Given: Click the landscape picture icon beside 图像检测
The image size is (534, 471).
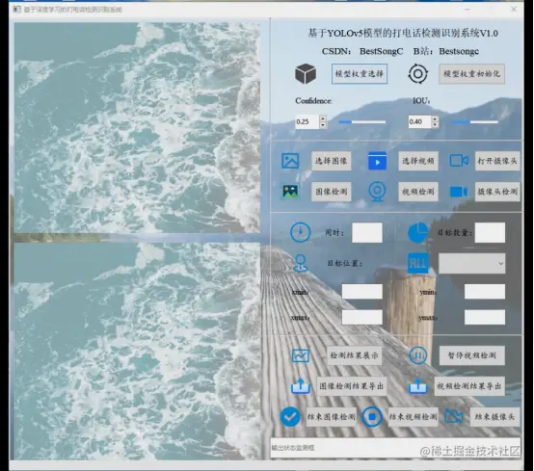Looking at the screenshot, I should [x=290, y=192].
